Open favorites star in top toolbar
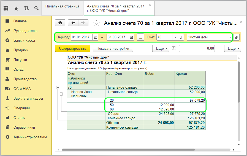Image resolution: width=247 pixels, height=156 pixels. pyautogui.click(x=16, y=8)
